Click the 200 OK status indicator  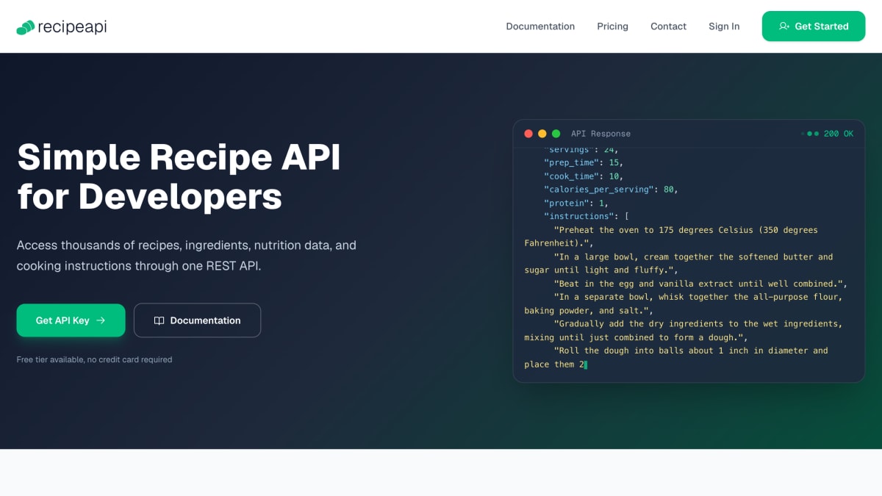click(828, 134)
